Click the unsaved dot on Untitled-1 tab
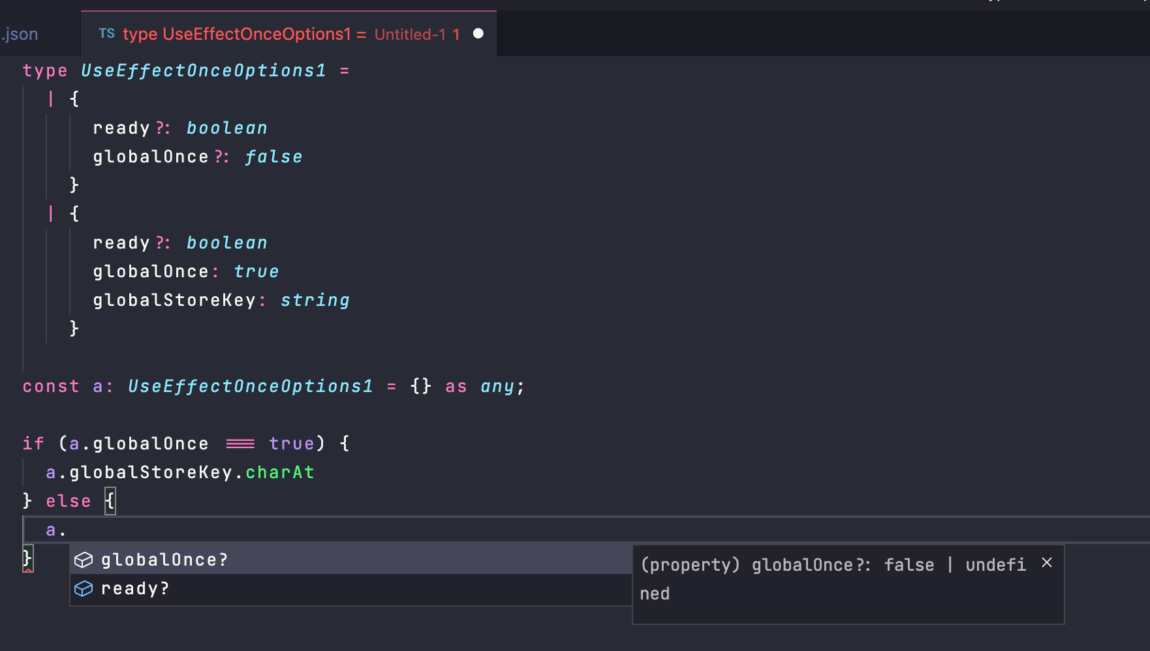This screenshot has width=1150, height=651. point(478,33)
